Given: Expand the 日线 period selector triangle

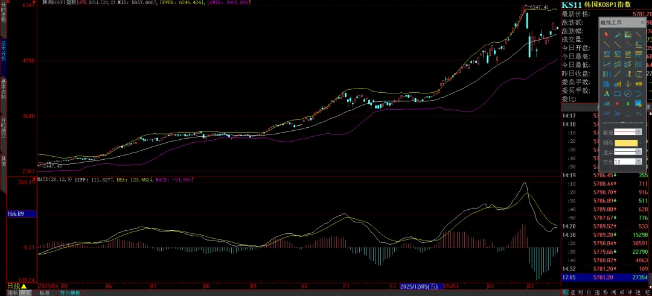Looking at the screenshot, I should point(24,286).
